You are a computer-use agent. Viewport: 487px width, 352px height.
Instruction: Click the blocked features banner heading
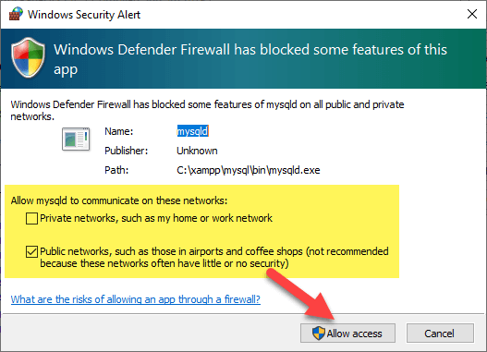250,59
